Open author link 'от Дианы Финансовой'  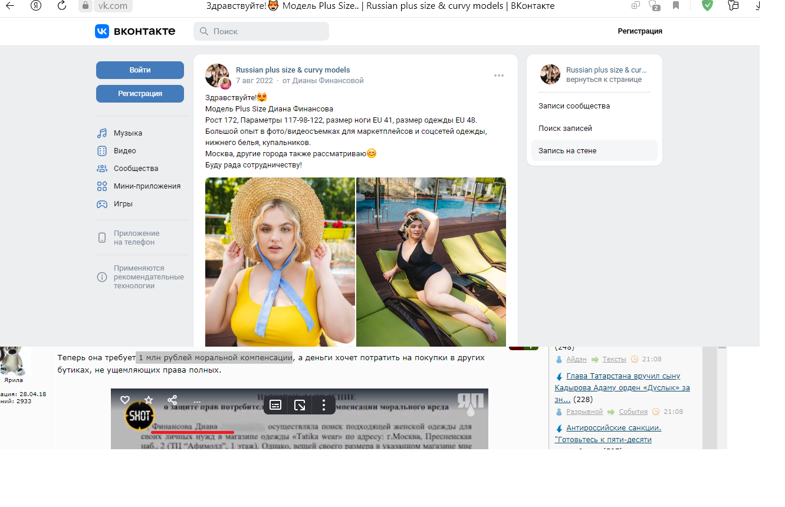(x=323, y=81)
